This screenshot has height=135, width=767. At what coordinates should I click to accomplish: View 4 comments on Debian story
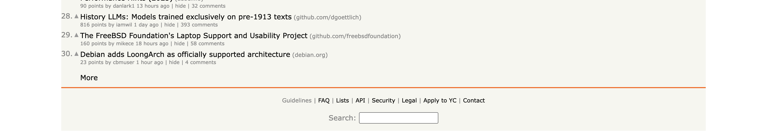200,62
